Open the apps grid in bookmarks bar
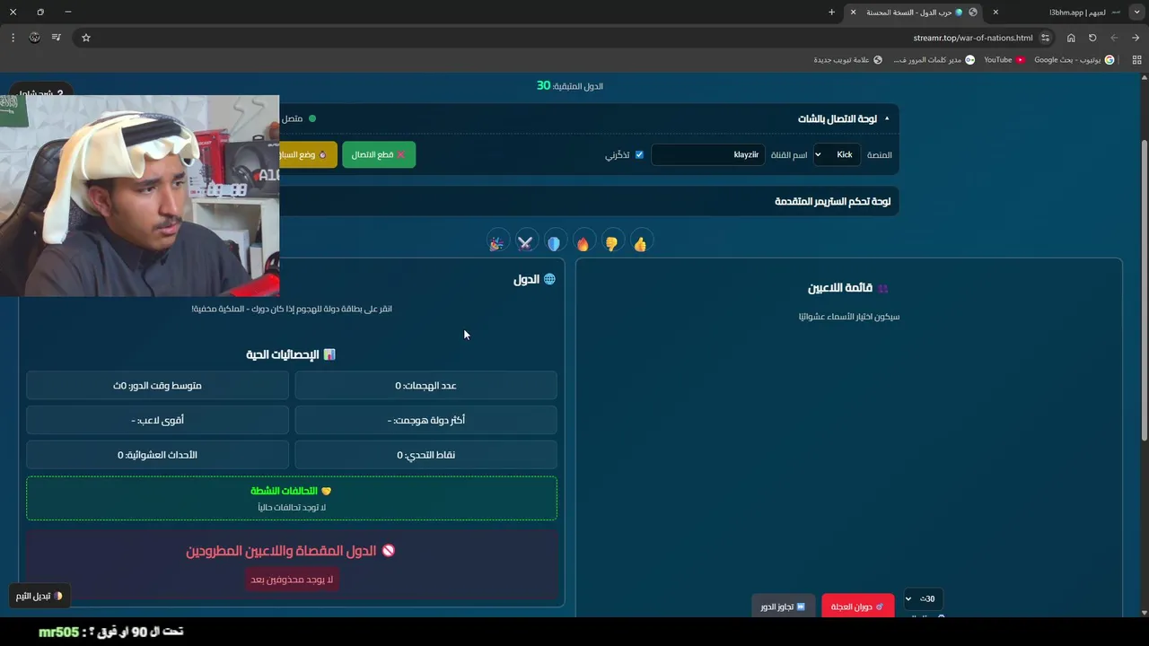The image size is (1149, 646). pos(1136,60)
